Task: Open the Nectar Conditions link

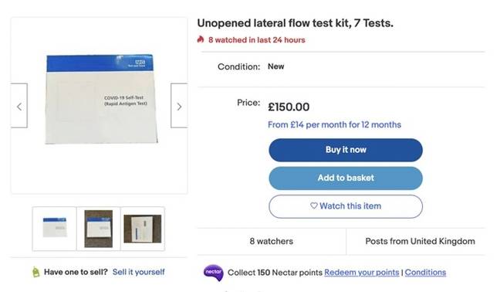Action: 425,272
